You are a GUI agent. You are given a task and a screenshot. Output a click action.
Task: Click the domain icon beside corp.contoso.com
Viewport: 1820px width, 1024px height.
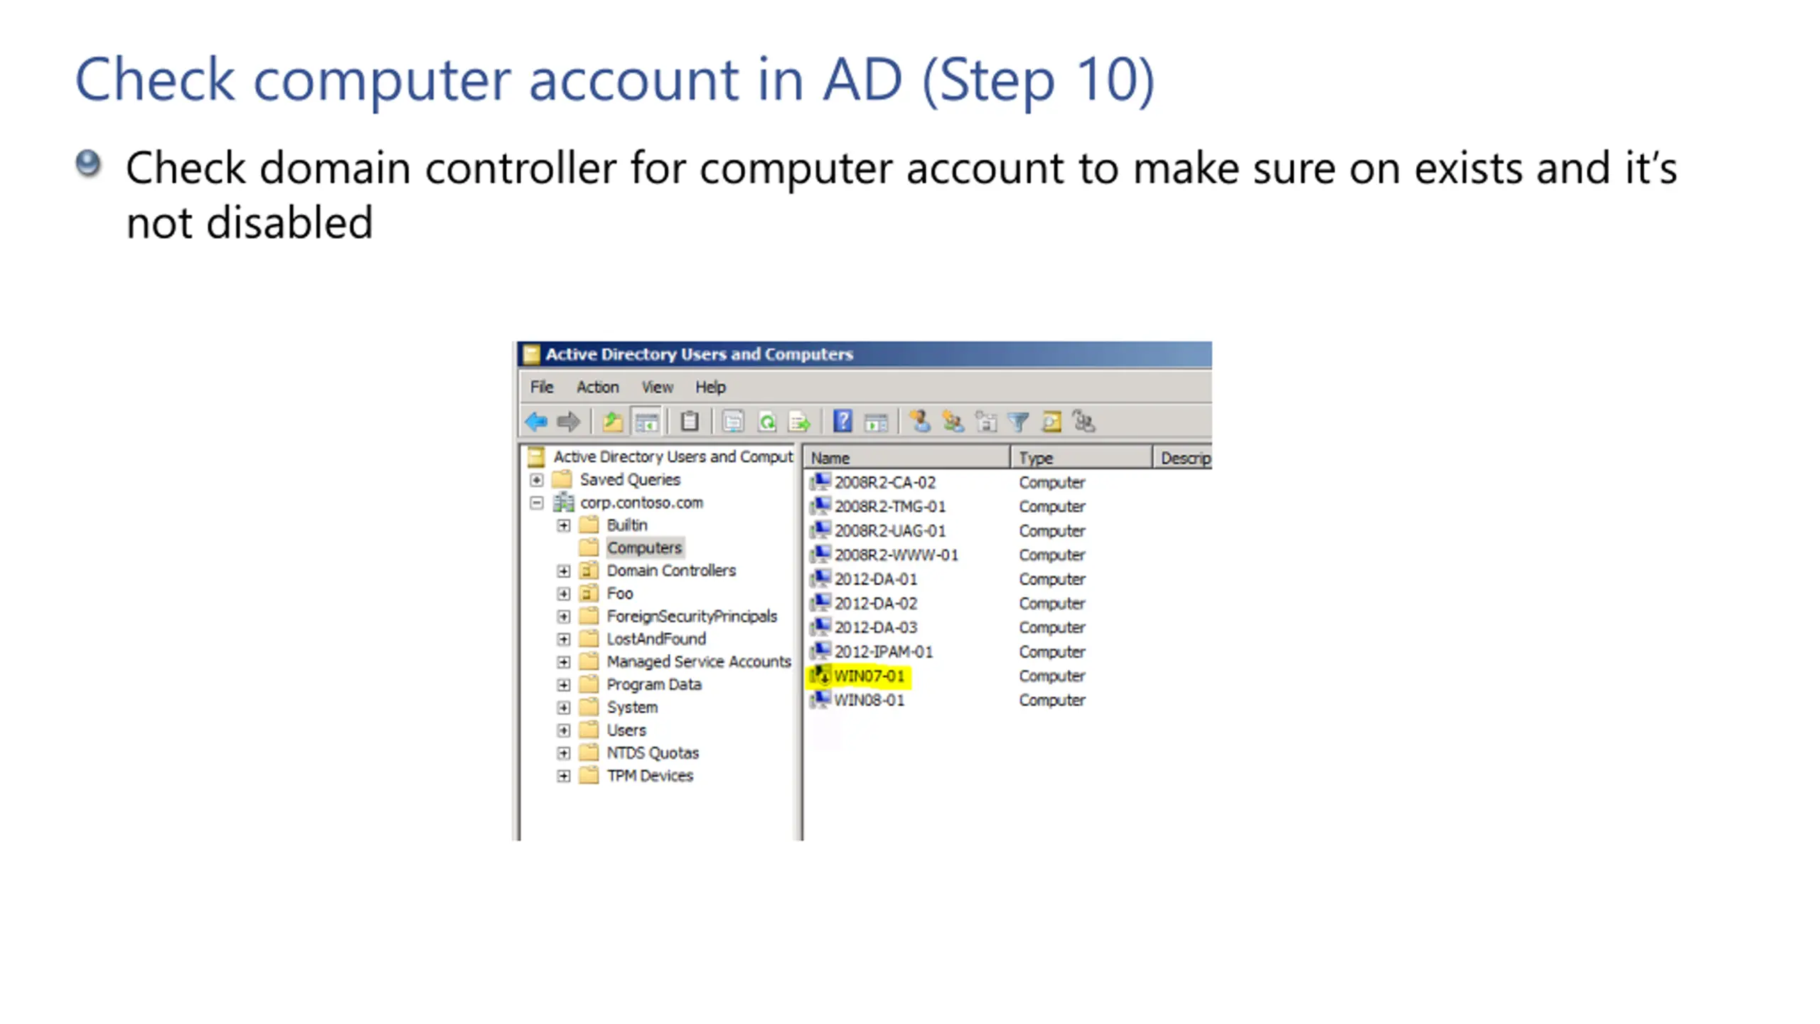tap(564, 502)
